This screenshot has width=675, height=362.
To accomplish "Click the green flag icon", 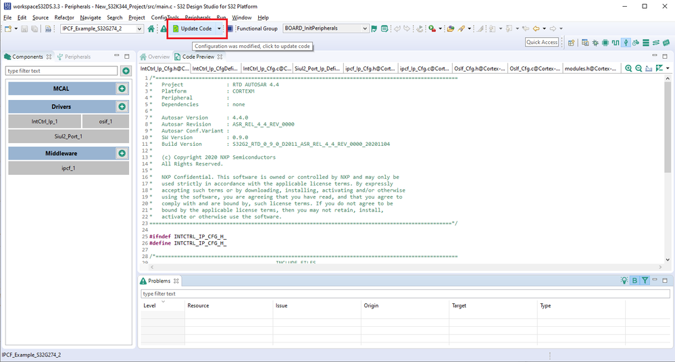I will click(x=374, y=28).
